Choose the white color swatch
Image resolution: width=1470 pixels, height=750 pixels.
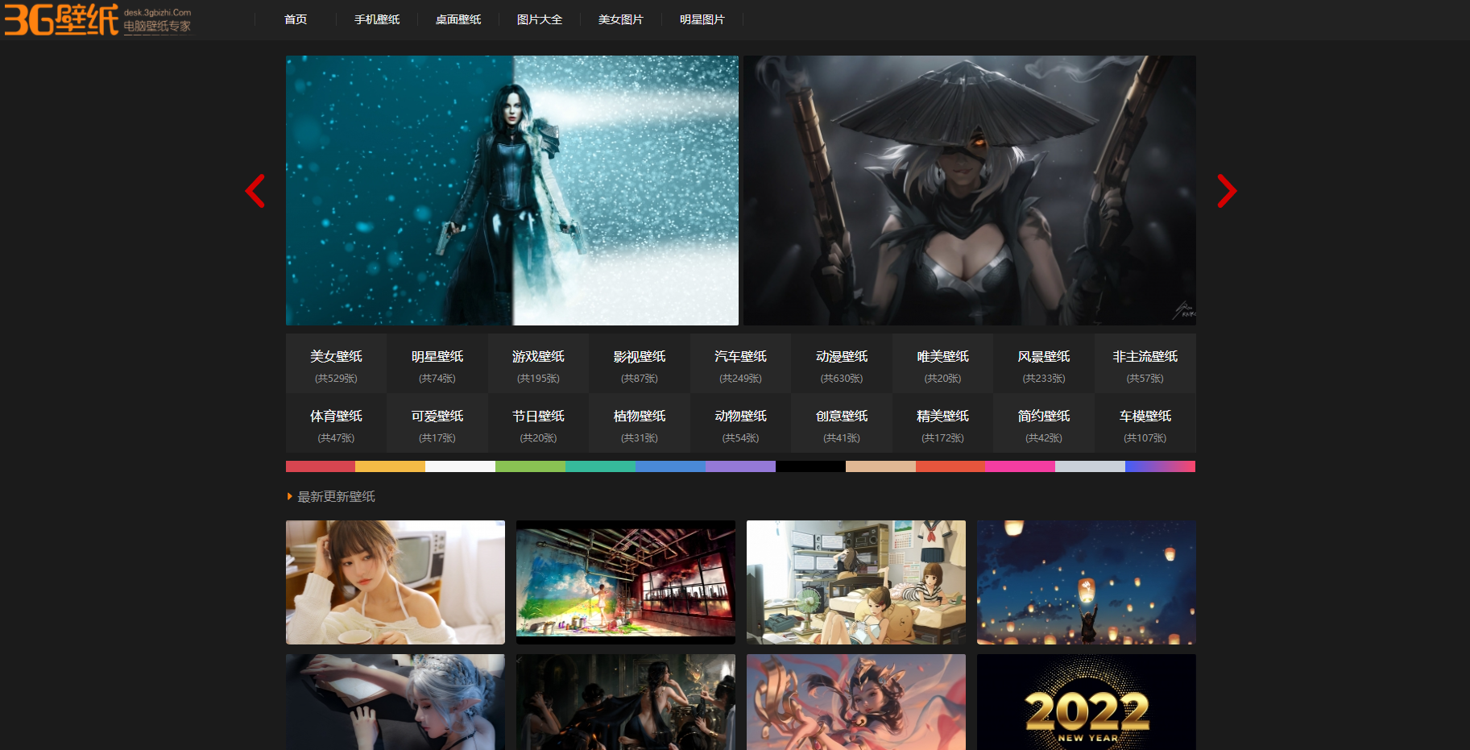(460, 466)
